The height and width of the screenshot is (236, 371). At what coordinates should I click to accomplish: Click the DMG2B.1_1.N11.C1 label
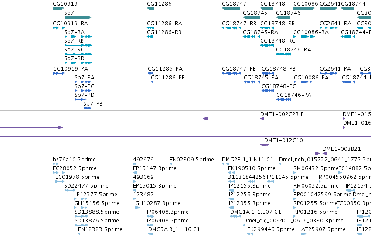pyautogui.click(x=248, y=160)
